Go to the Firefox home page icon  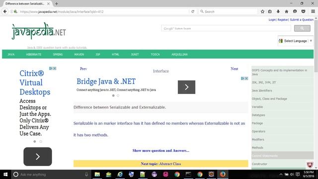click(x=286, y=11)
